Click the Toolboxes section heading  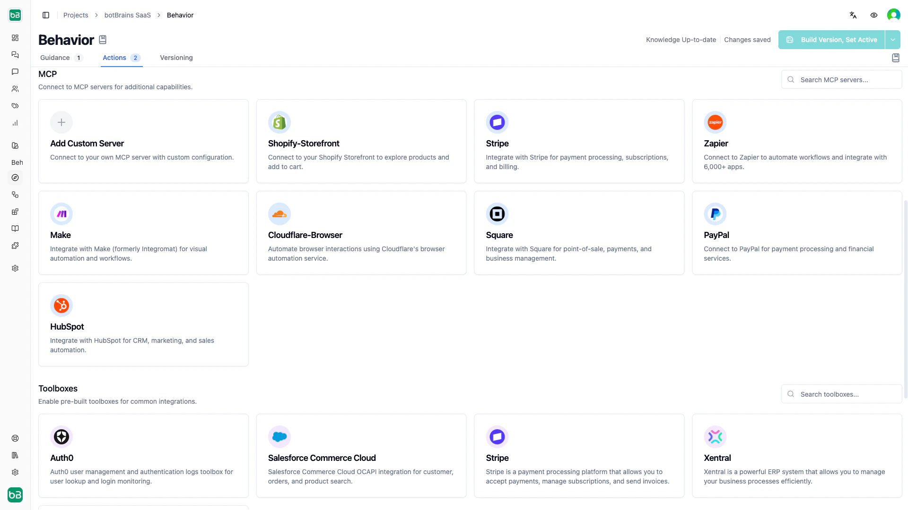[x=58, y=389]
